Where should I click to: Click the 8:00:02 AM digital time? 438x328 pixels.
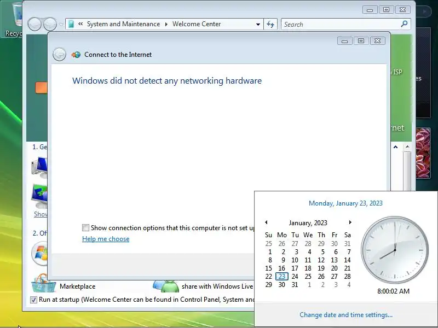click(x=393, y=291)
